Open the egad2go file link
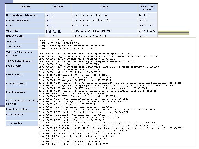This screenshot has width=199, height=149. pyautogui.click(x=50, y=26)
